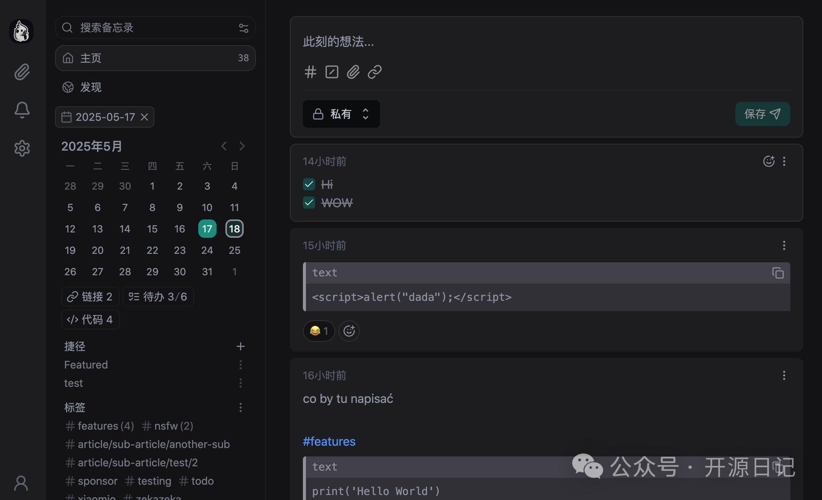Open settings gear in left sidebar
Screen dimensions: 822x500
pos(22,148)
